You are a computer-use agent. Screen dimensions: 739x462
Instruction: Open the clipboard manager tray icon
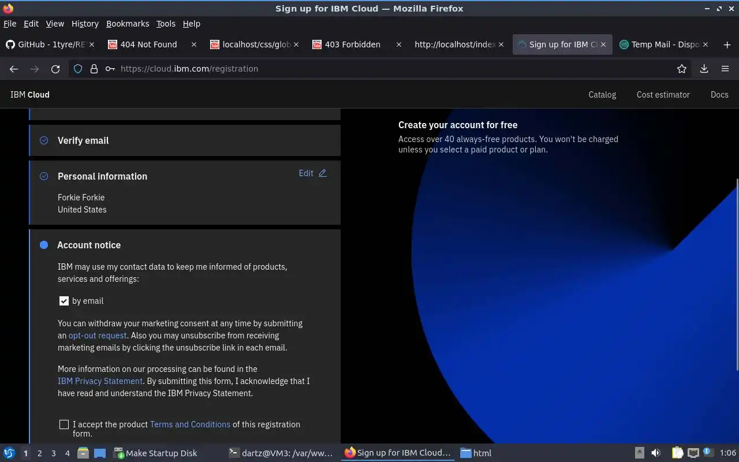click(677, 453)
